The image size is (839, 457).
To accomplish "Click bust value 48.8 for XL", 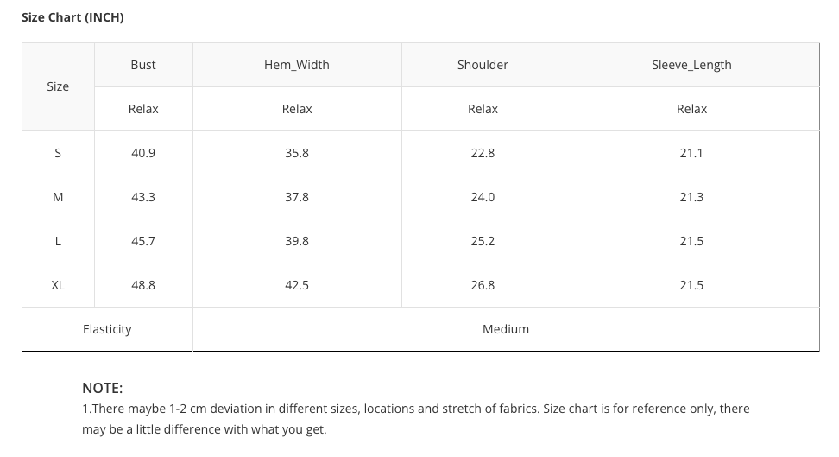I will click(143, 285).
